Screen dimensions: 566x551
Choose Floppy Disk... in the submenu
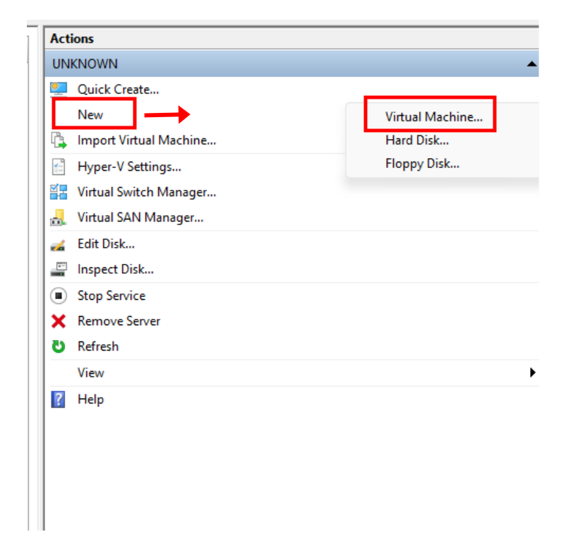(x=422, y=164)
